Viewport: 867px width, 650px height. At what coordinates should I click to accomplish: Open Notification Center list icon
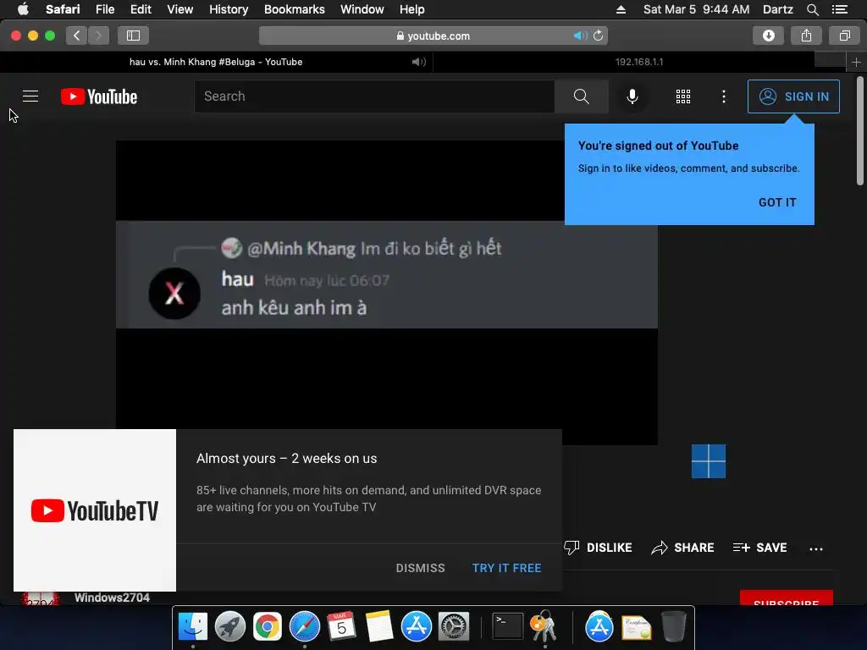(x=840, y=9)
